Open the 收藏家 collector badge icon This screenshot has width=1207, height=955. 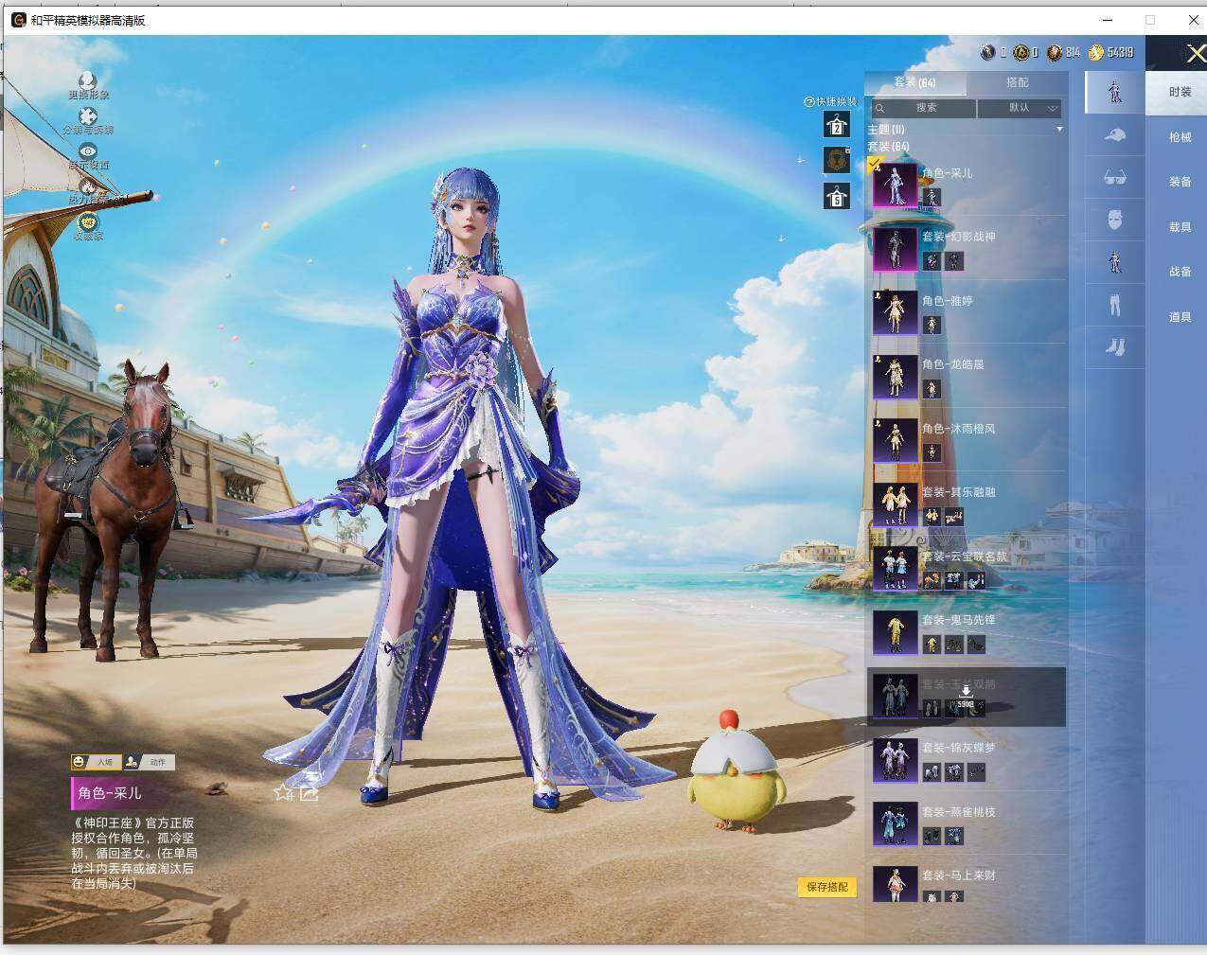(88, 222)
